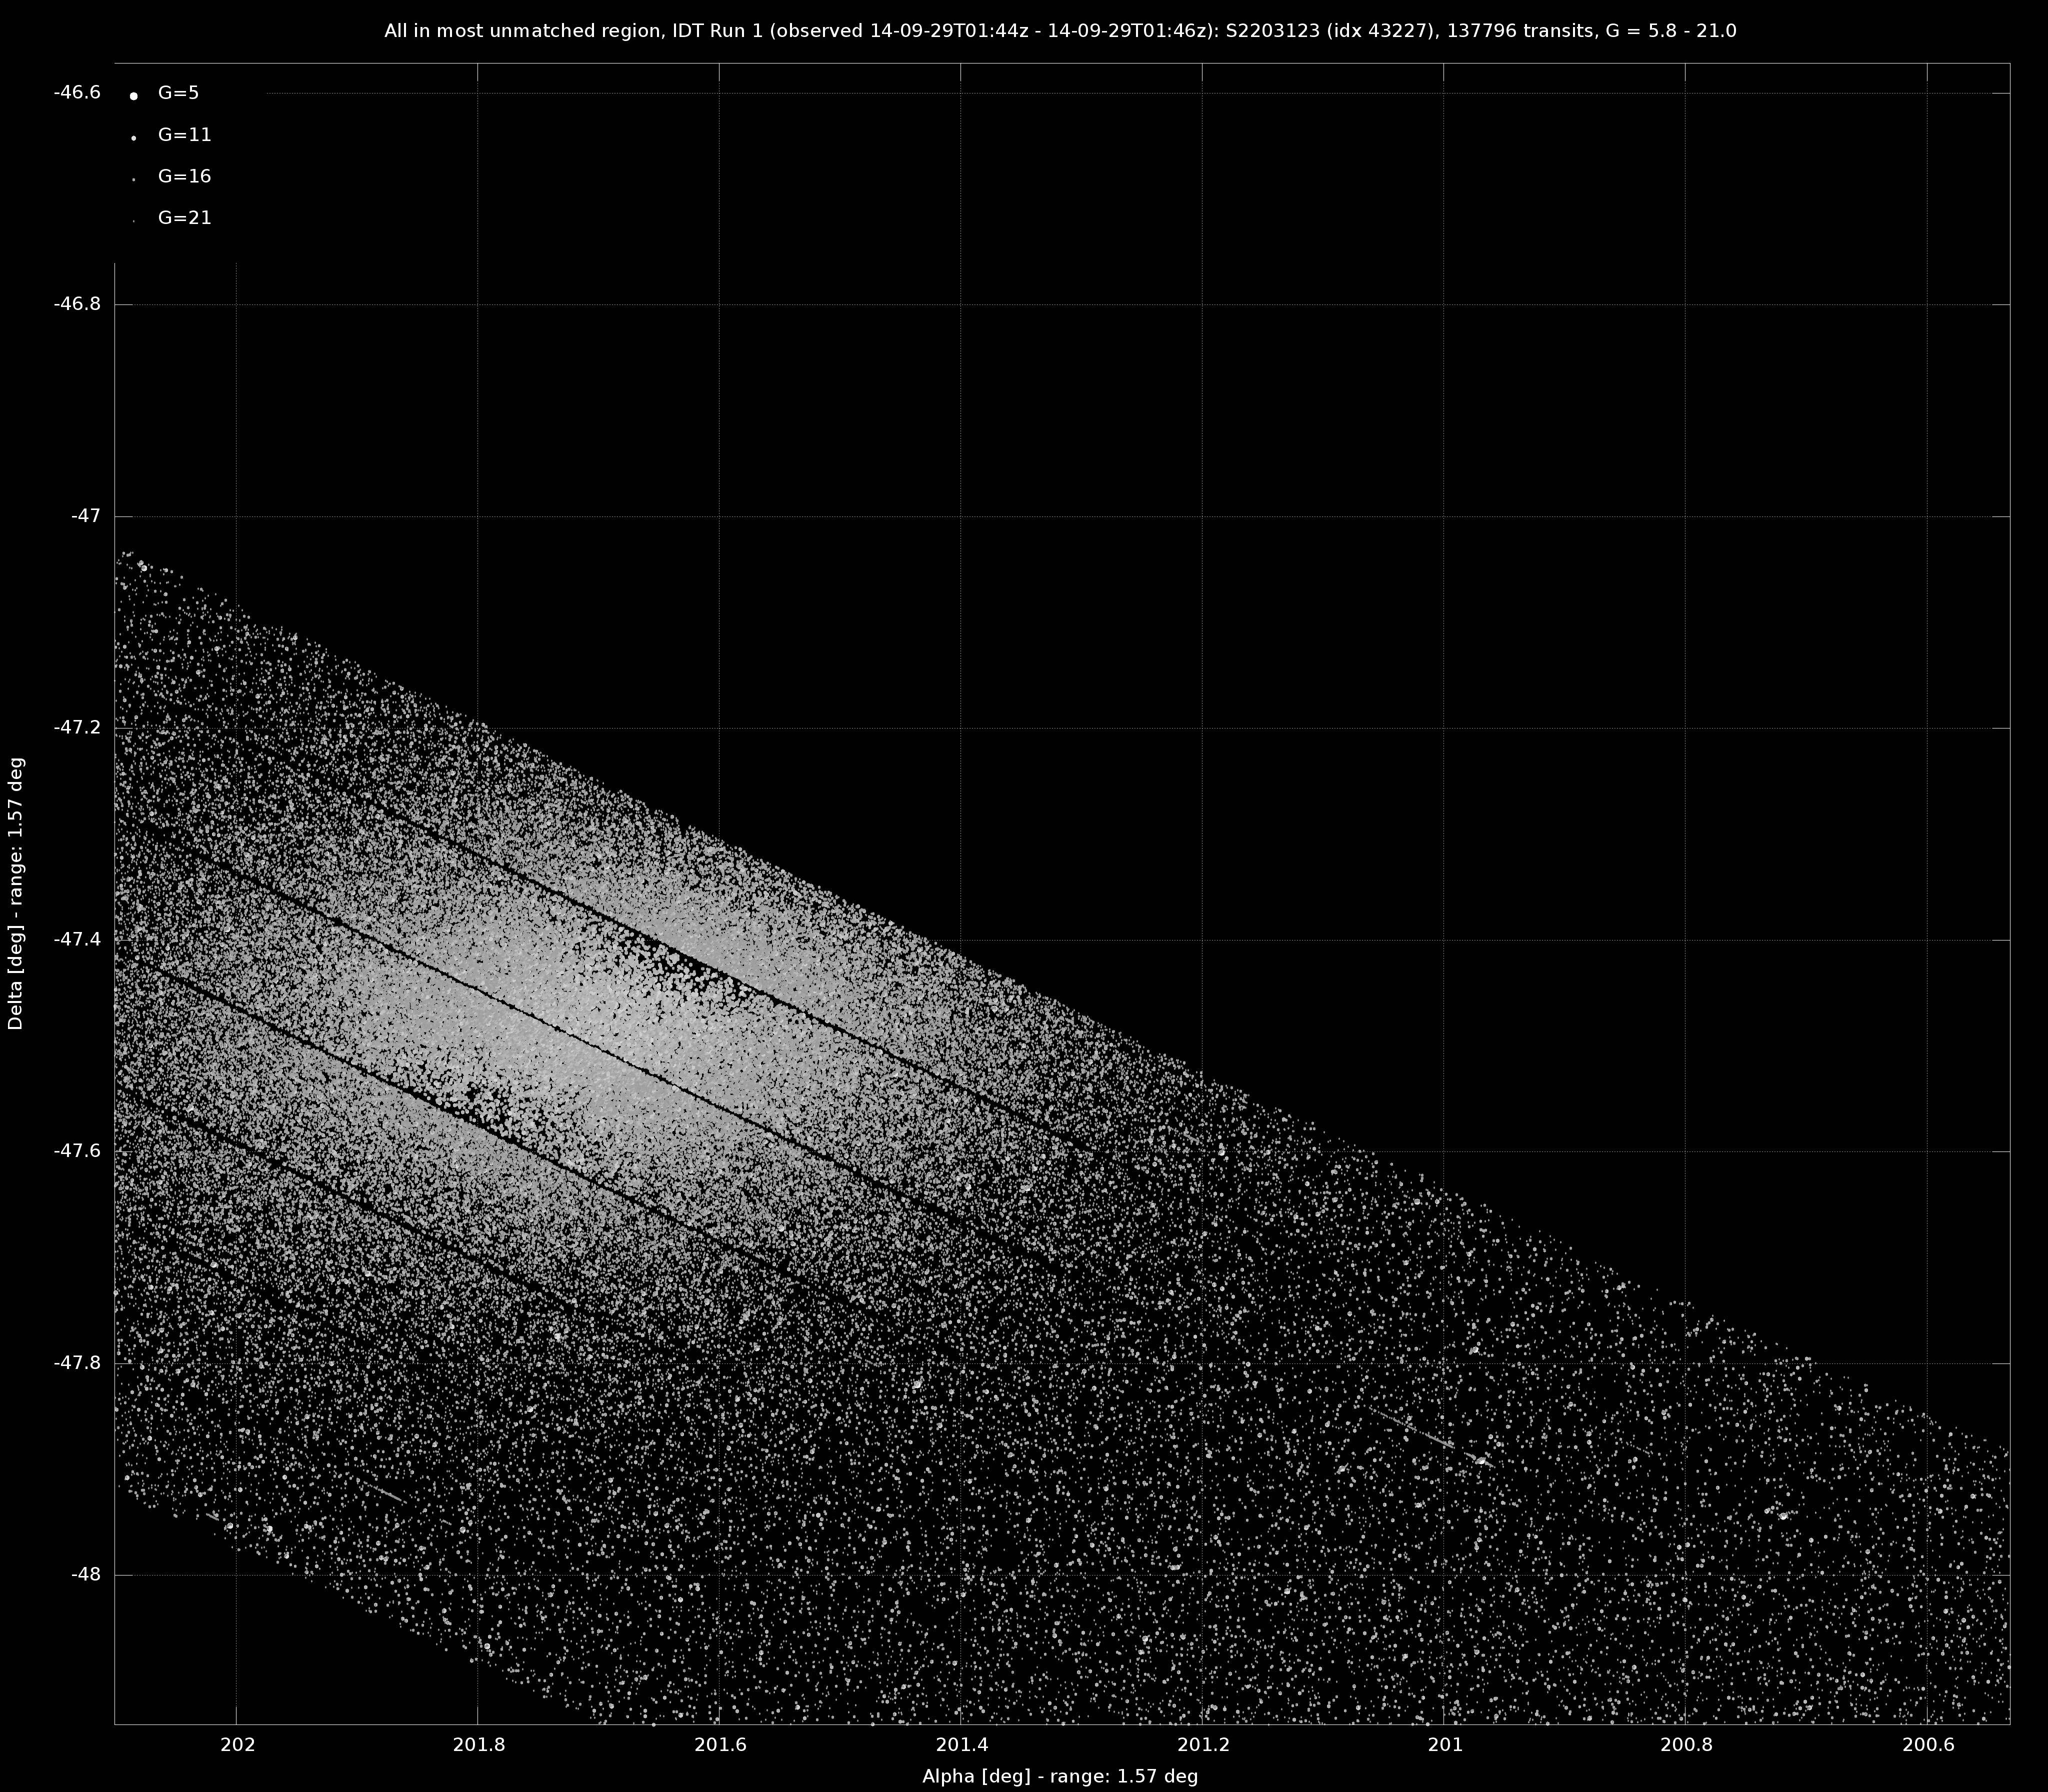Click the G=21 legend marker dot
Viewport: 2048px width, 1792px height.
(x=133, y=220)
